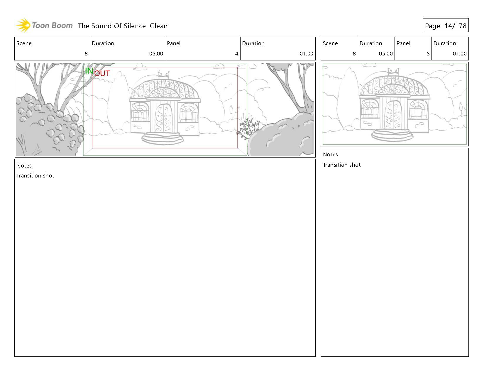Click the 'Panel' header in the right table
This screenshot has width=484, height=379.
pyautogui.click(x=403, y=43)
